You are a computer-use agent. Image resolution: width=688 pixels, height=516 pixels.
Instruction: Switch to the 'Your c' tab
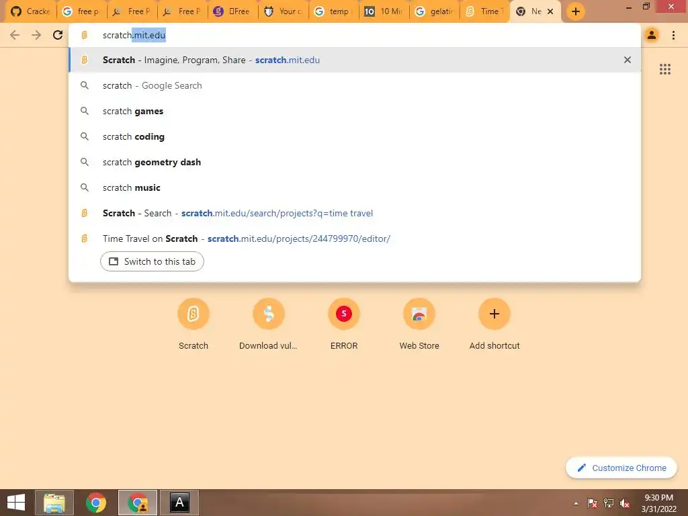[284, 11]
